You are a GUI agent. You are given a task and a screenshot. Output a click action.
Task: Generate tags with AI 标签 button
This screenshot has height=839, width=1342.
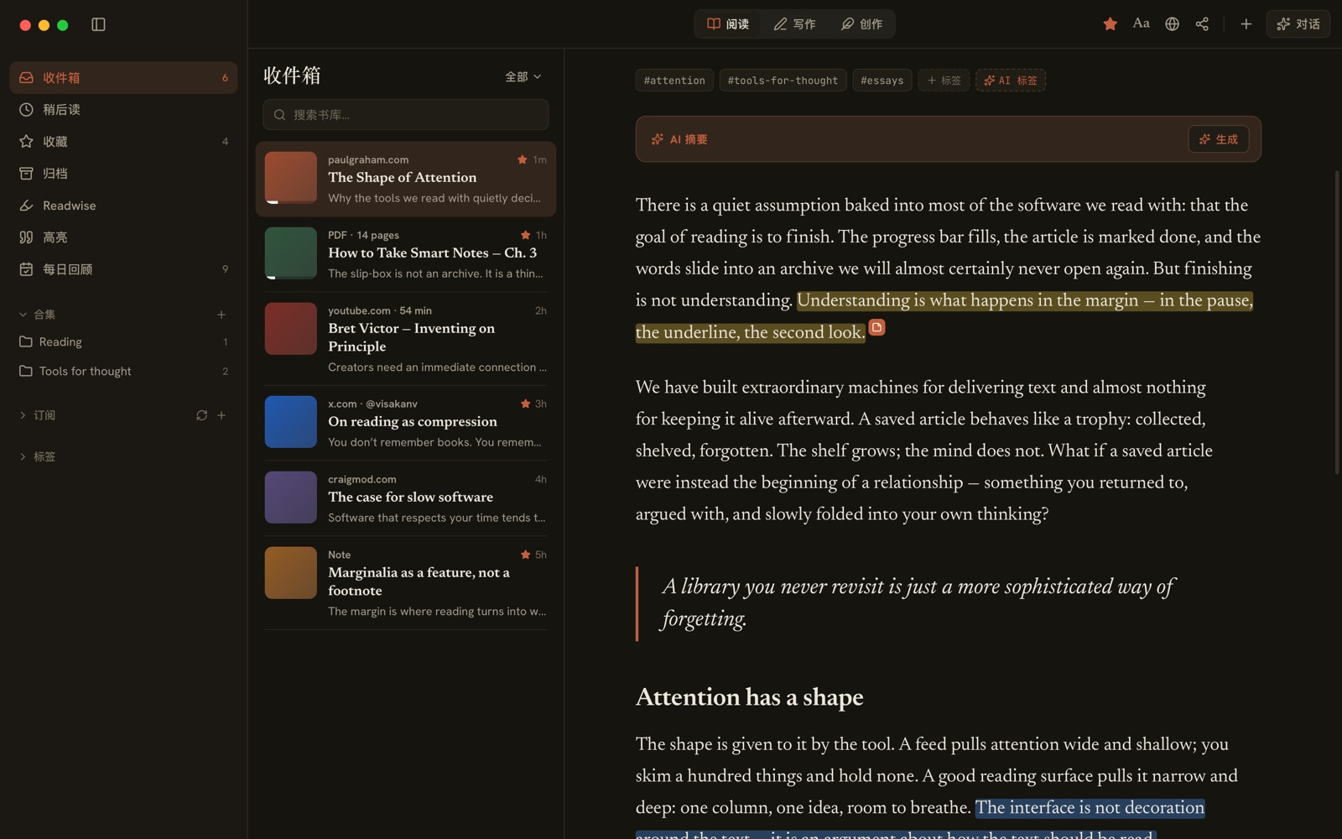click(1010, 81)
